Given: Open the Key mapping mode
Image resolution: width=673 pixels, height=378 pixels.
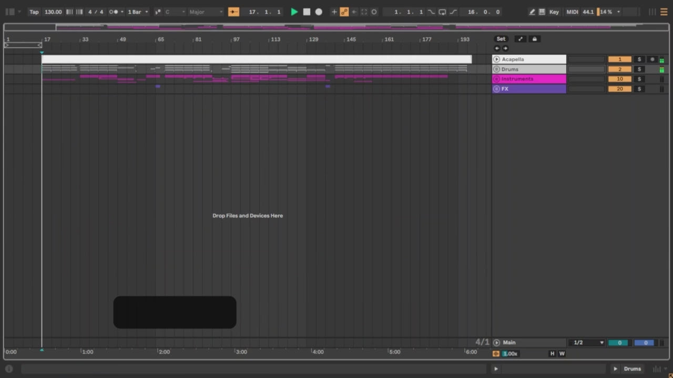Looking at the screenshot, I should point(554,12).
